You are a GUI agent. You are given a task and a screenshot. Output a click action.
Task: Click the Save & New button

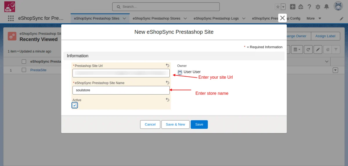(175, 124)
